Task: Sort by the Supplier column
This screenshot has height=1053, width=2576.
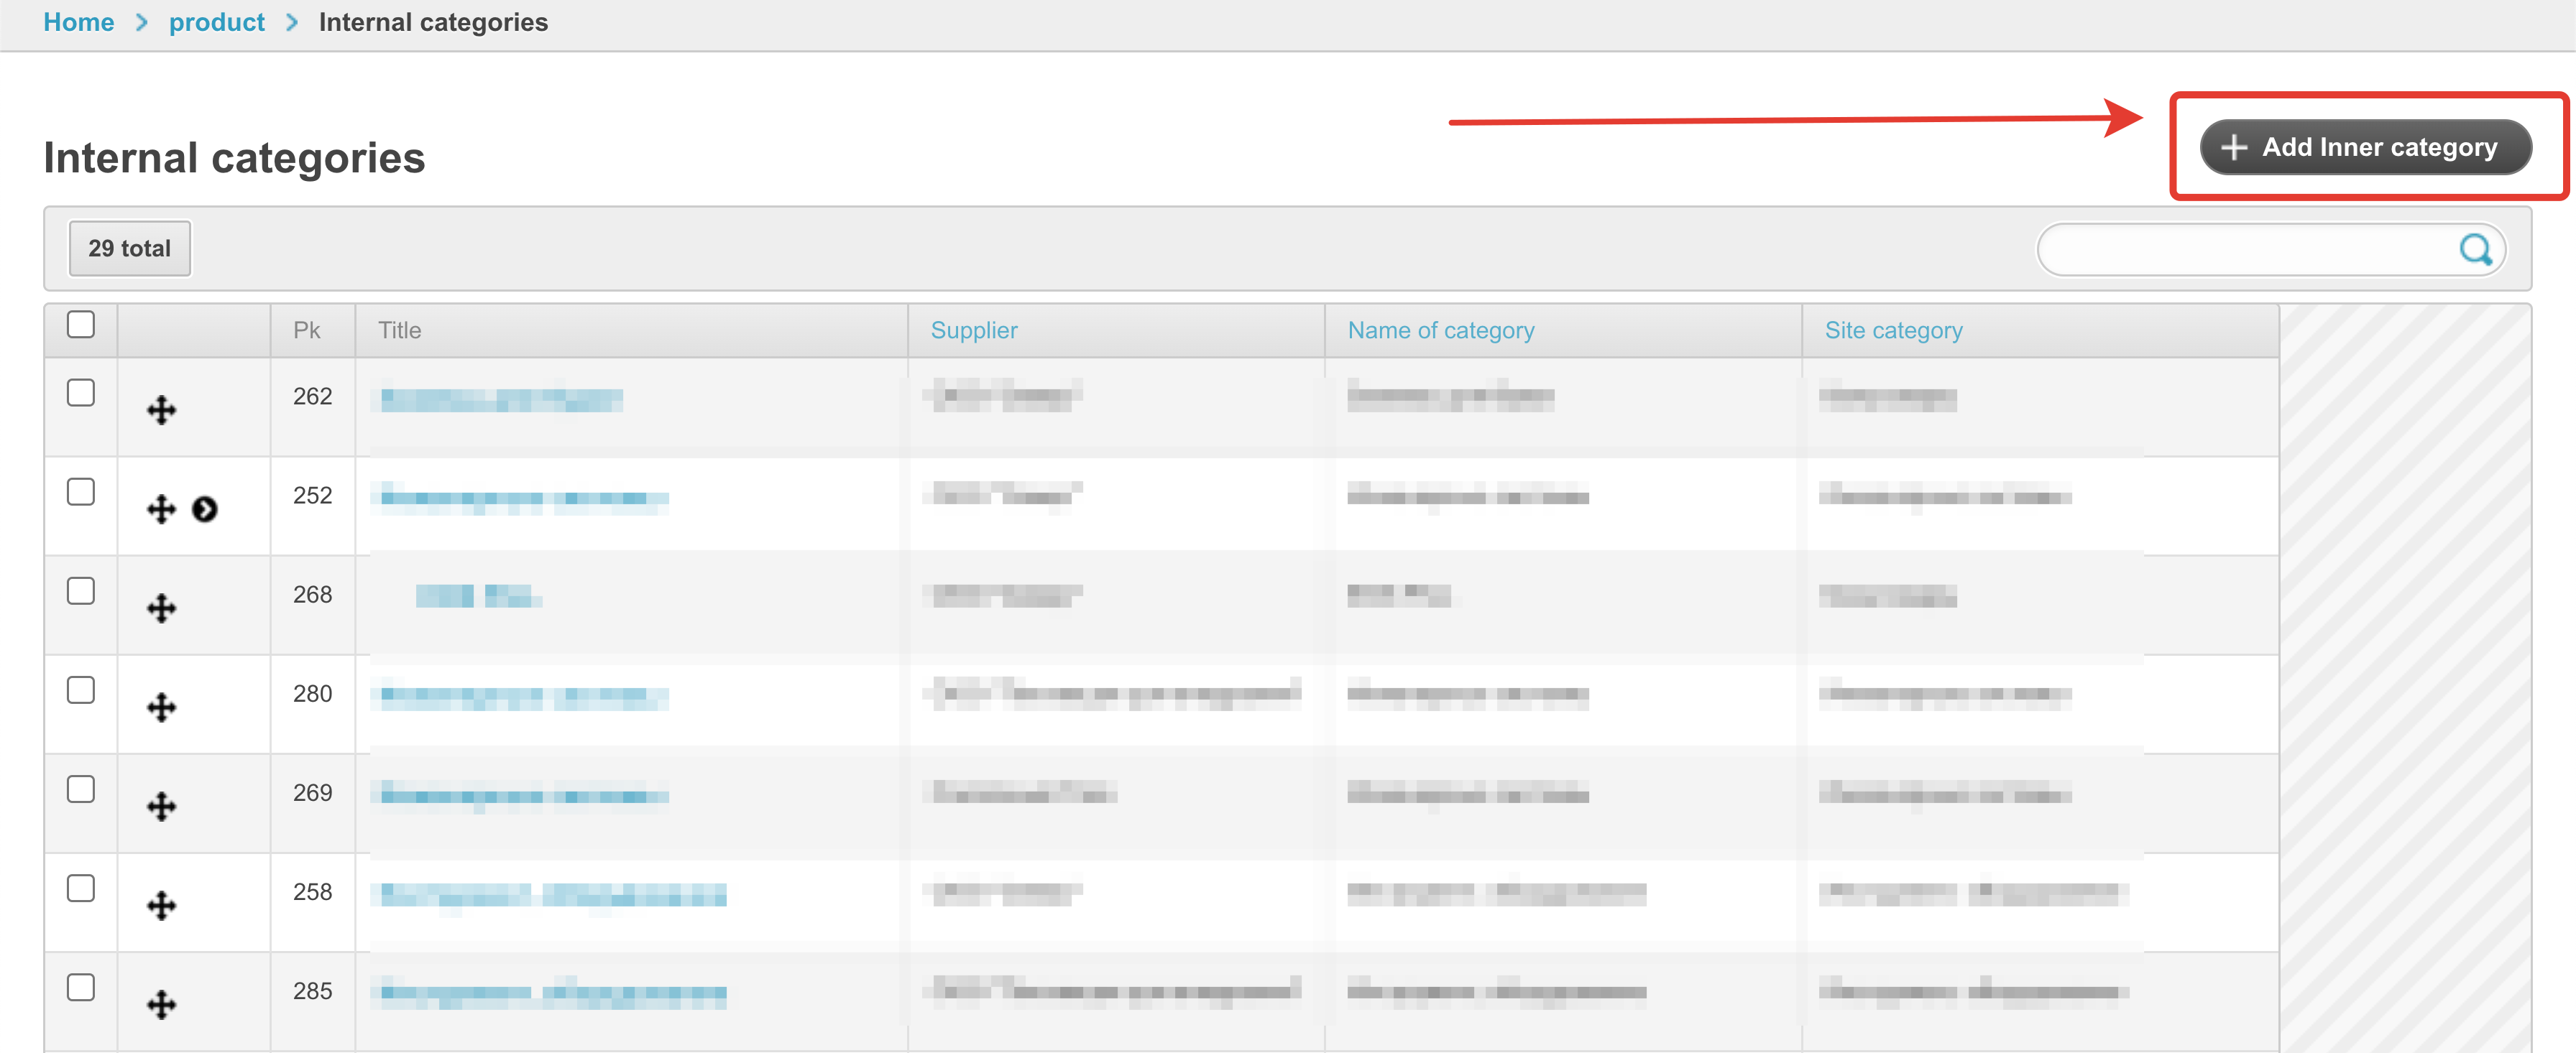Action: [973, 330]
